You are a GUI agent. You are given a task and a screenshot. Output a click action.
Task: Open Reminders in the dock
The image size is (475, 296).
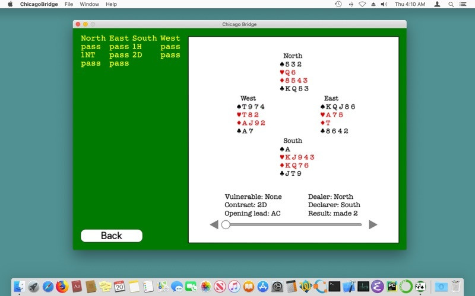coord(148,287)
